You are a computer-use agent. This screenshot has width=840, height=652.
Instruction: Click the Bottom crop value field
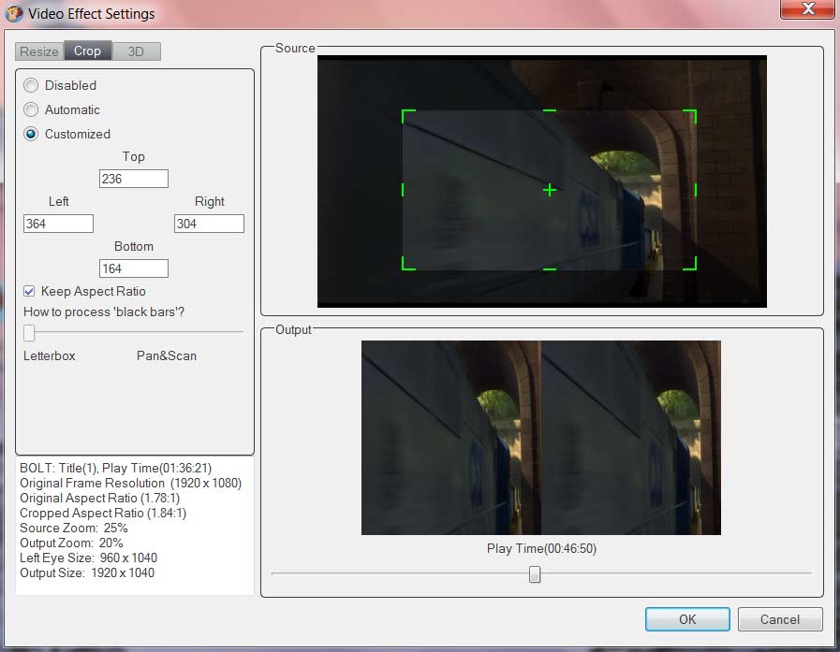[134, 268]
